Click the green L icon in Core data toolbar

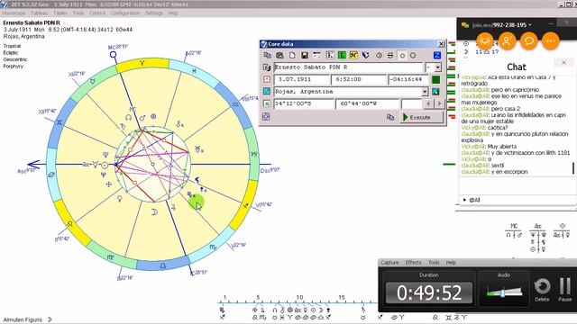(x=342, y=56)
